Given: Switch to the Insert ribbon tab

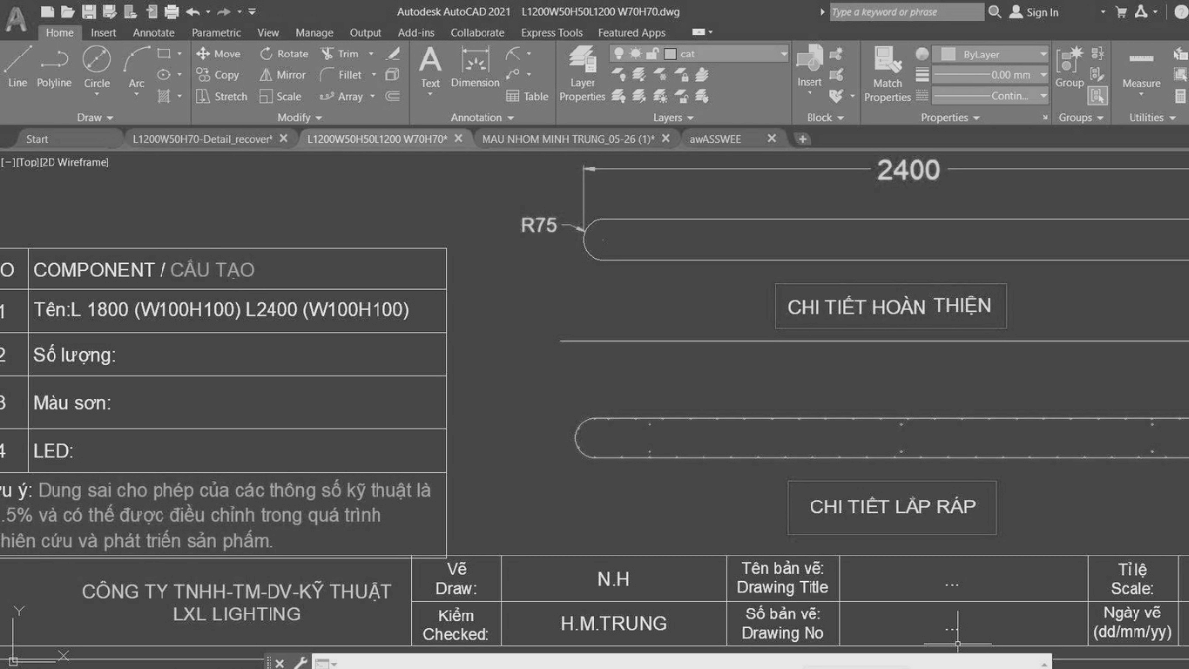Looking at the screenshot, I should (104, 33).
